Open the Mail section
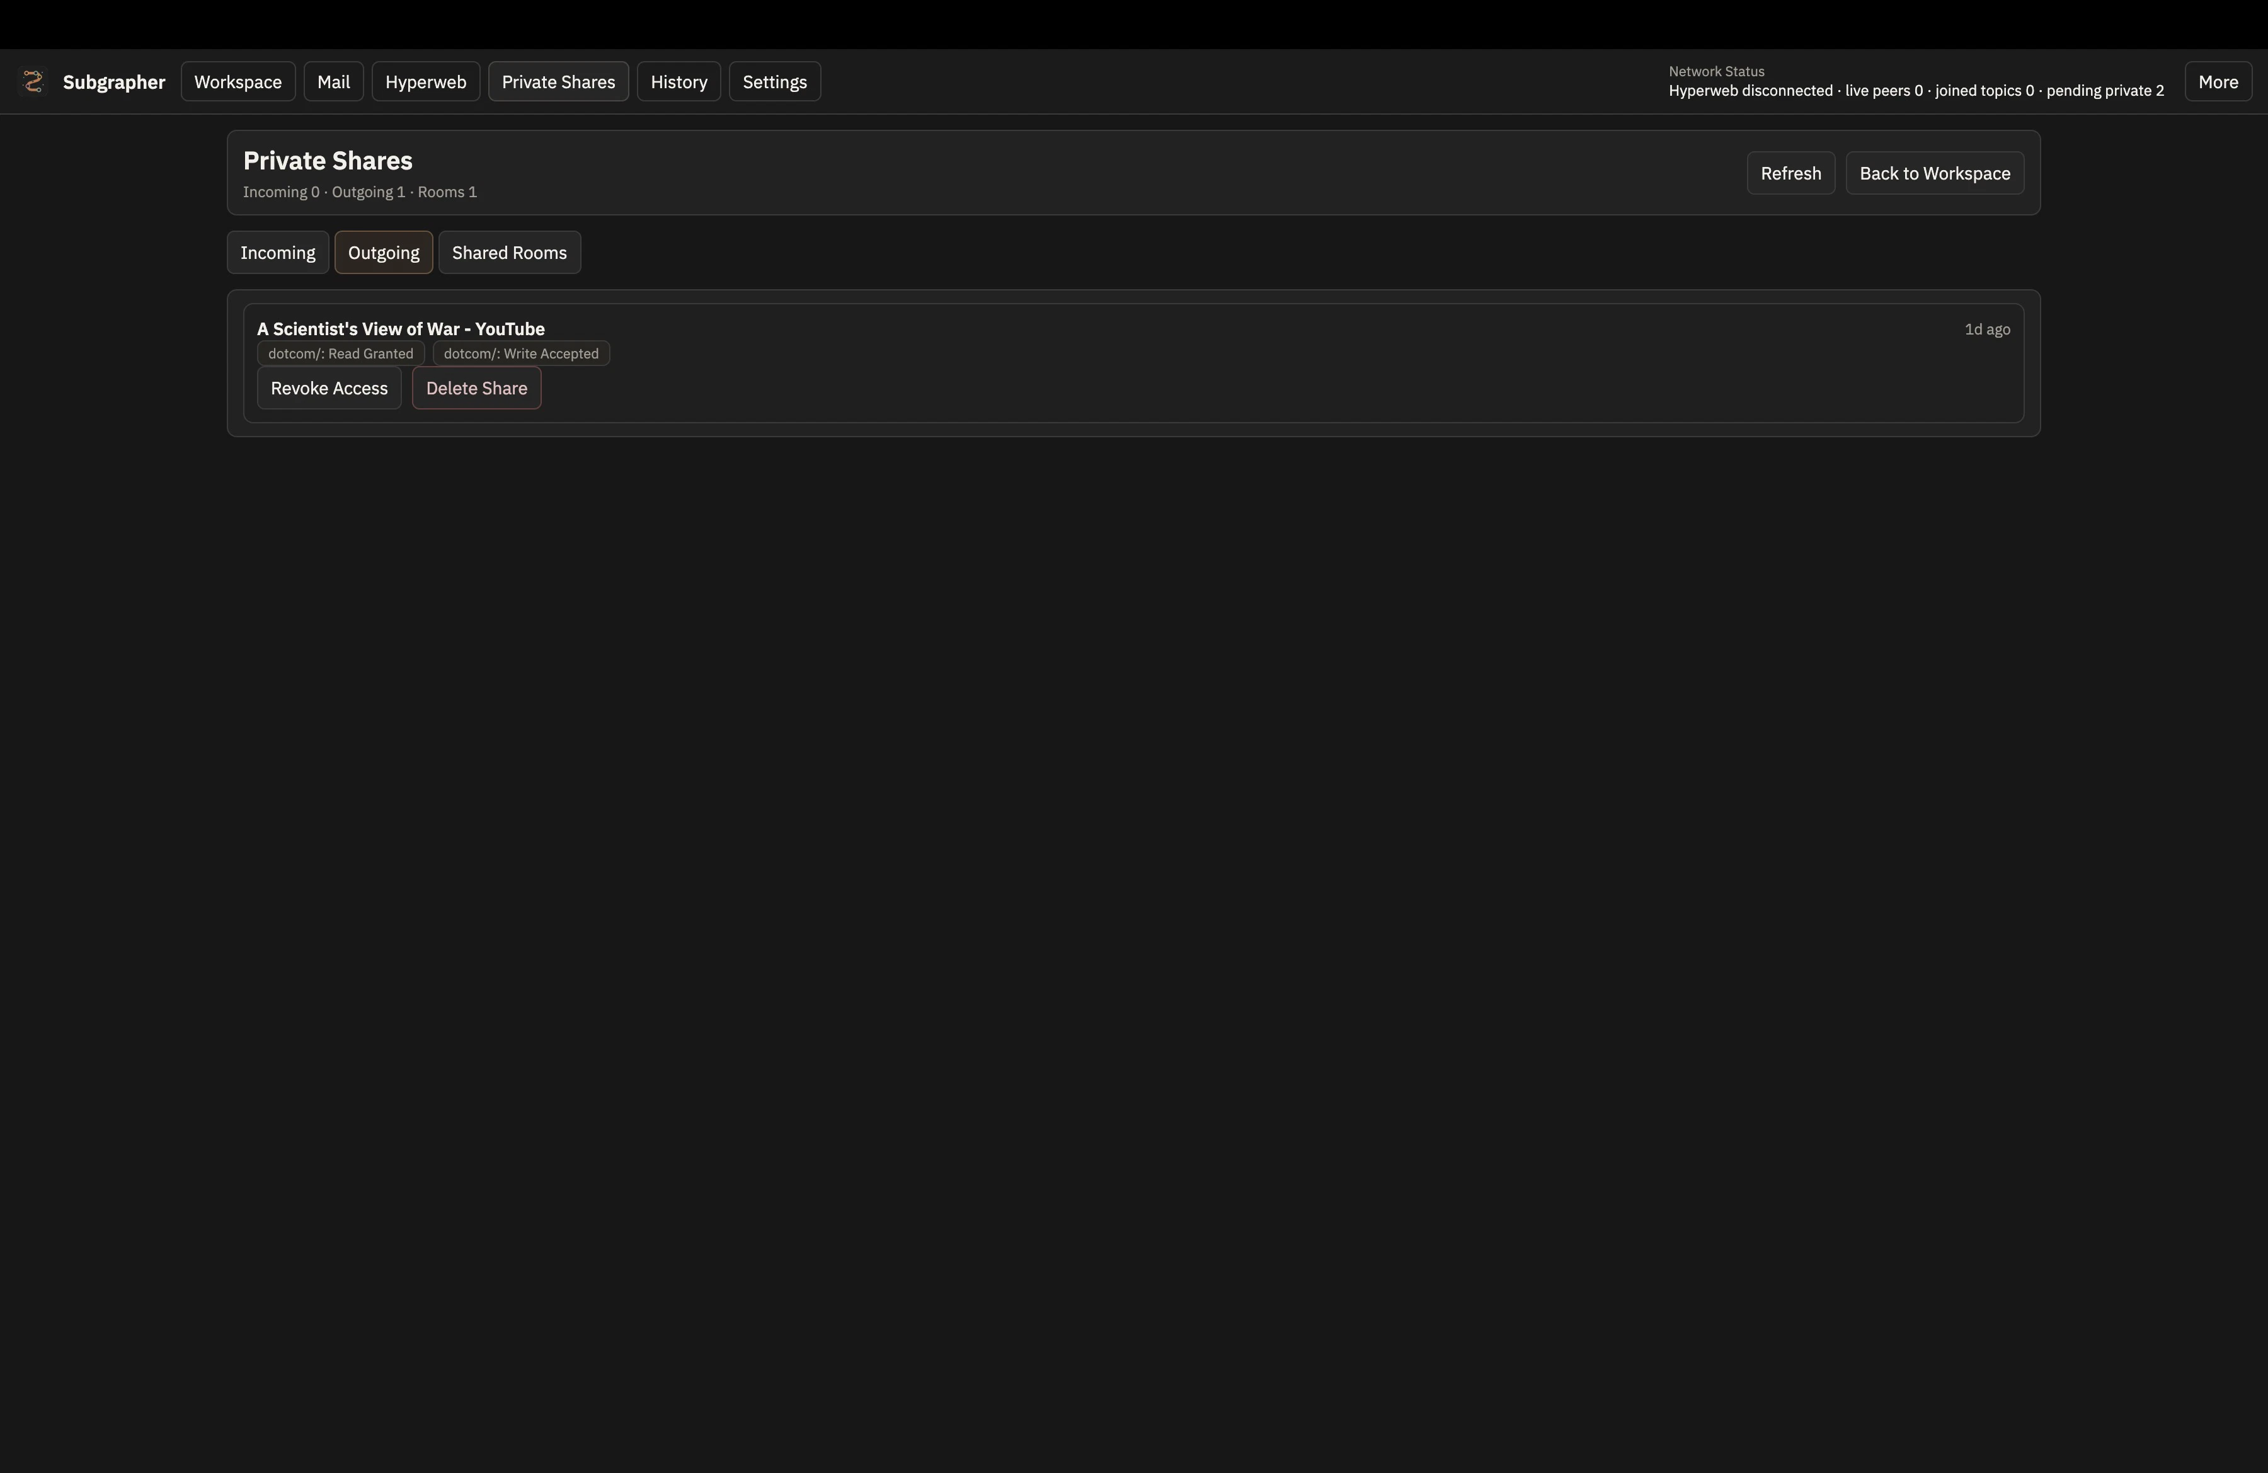 (x=333, y=81)
